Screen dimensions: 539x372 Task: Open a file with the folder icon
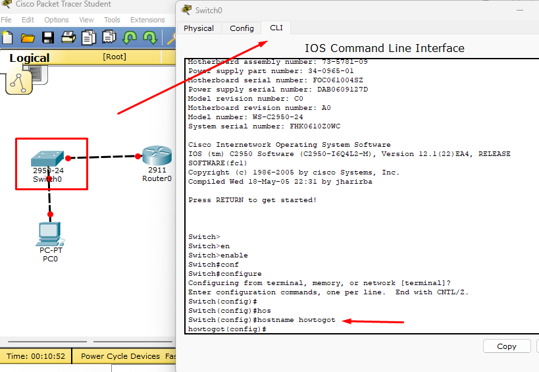28,38
